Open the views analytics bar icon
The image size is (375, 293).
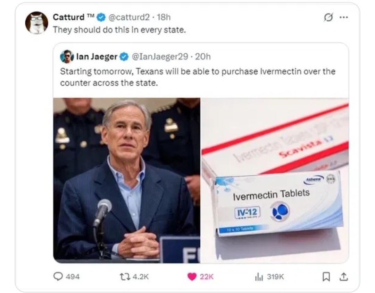259,277
